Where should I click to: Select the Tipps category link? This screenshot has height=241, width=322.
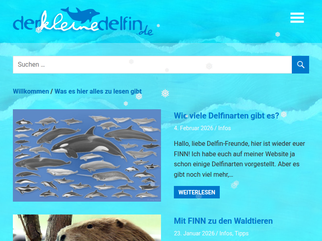(x=242, y=233)
